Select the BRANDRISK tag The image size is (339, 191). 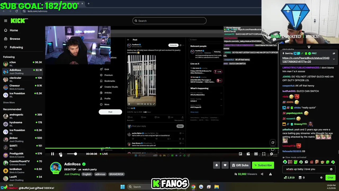117,174
